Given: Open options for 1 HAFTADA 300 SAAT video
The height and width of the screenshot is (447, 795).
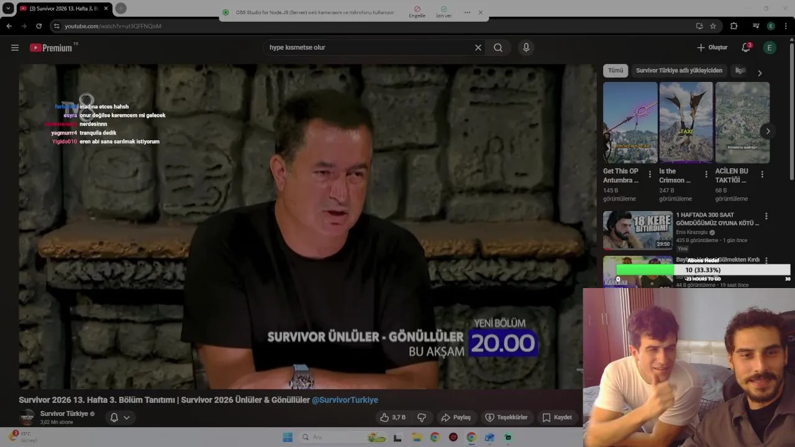Looking at the screenshot, I should (766, 216).
